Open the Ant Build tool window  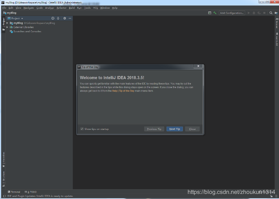277,39
